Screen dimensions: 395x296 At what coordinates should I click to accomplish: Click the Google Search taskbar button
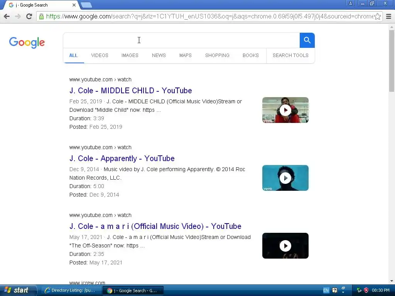tap(133, 291)
